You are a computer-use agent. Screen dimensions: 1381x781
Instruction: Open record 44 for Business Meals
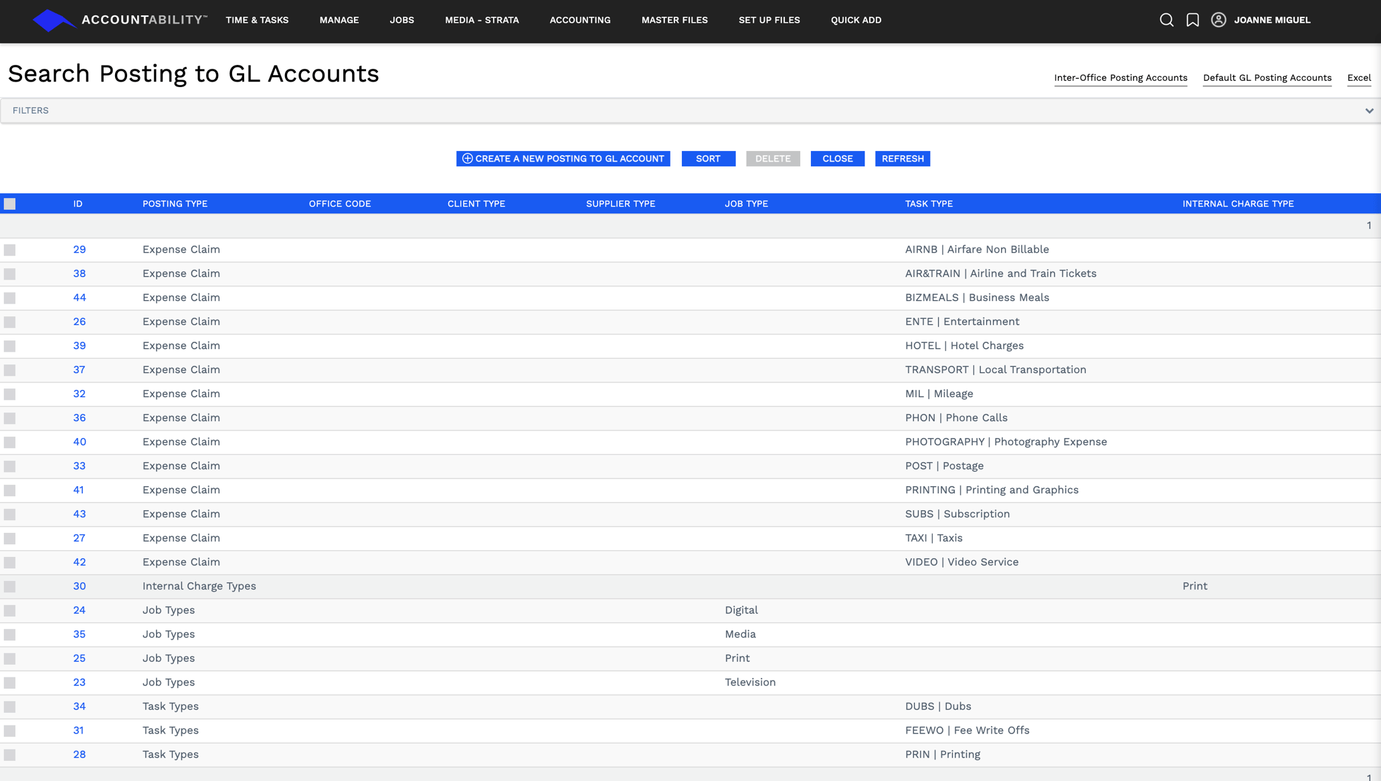point(79,297)
